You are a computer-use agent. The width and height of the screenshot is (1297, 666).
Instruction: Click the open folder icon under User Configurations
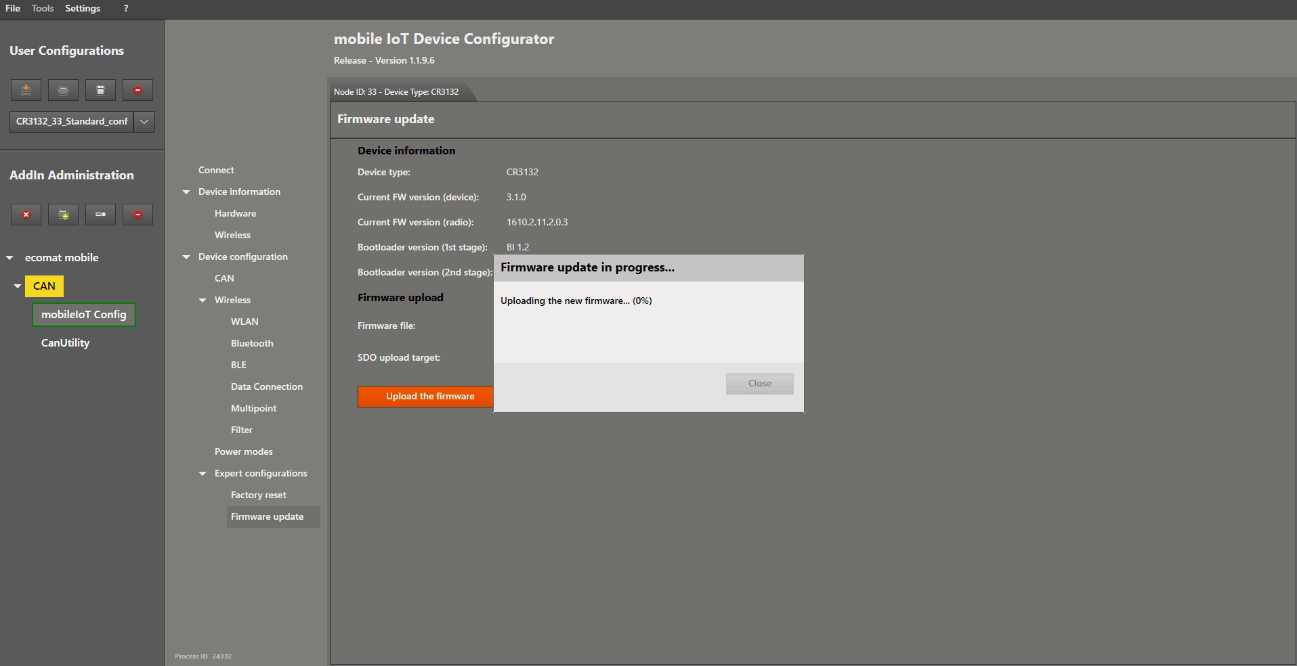[63, 90]
